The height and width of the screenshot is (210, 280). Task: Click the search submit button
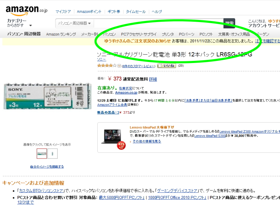tap(230, 23)
